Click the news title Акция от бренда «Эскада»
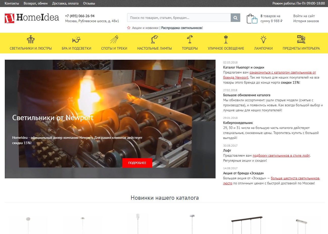 pyautogui.click(x=243, y=173)
